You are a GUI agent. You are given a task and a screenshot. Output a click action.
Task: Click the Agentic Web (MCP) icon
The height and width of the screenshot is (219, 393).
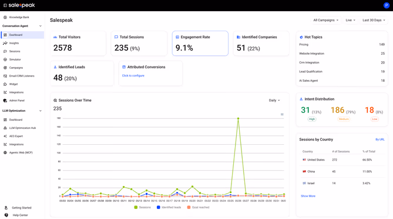click(x=5, y=152)
